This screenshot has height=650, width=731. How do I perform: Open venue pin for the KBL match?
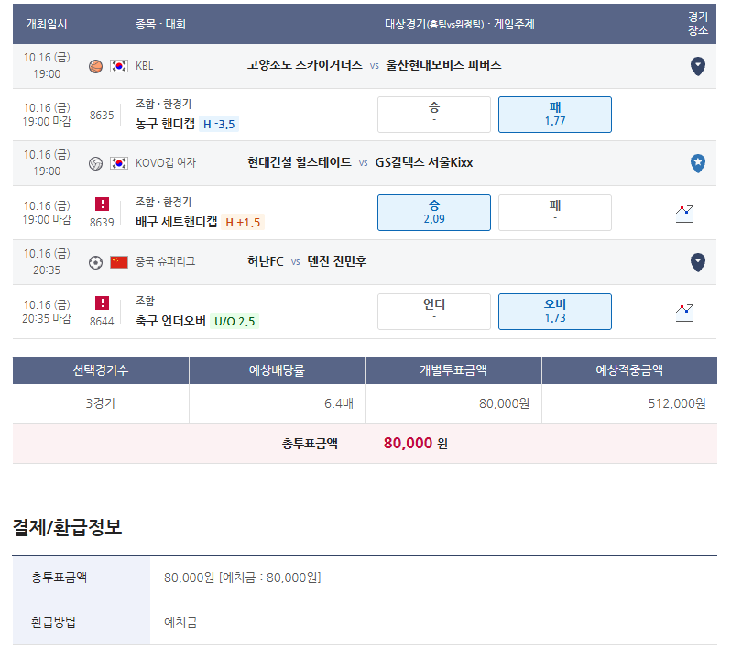tap(697, 66)
